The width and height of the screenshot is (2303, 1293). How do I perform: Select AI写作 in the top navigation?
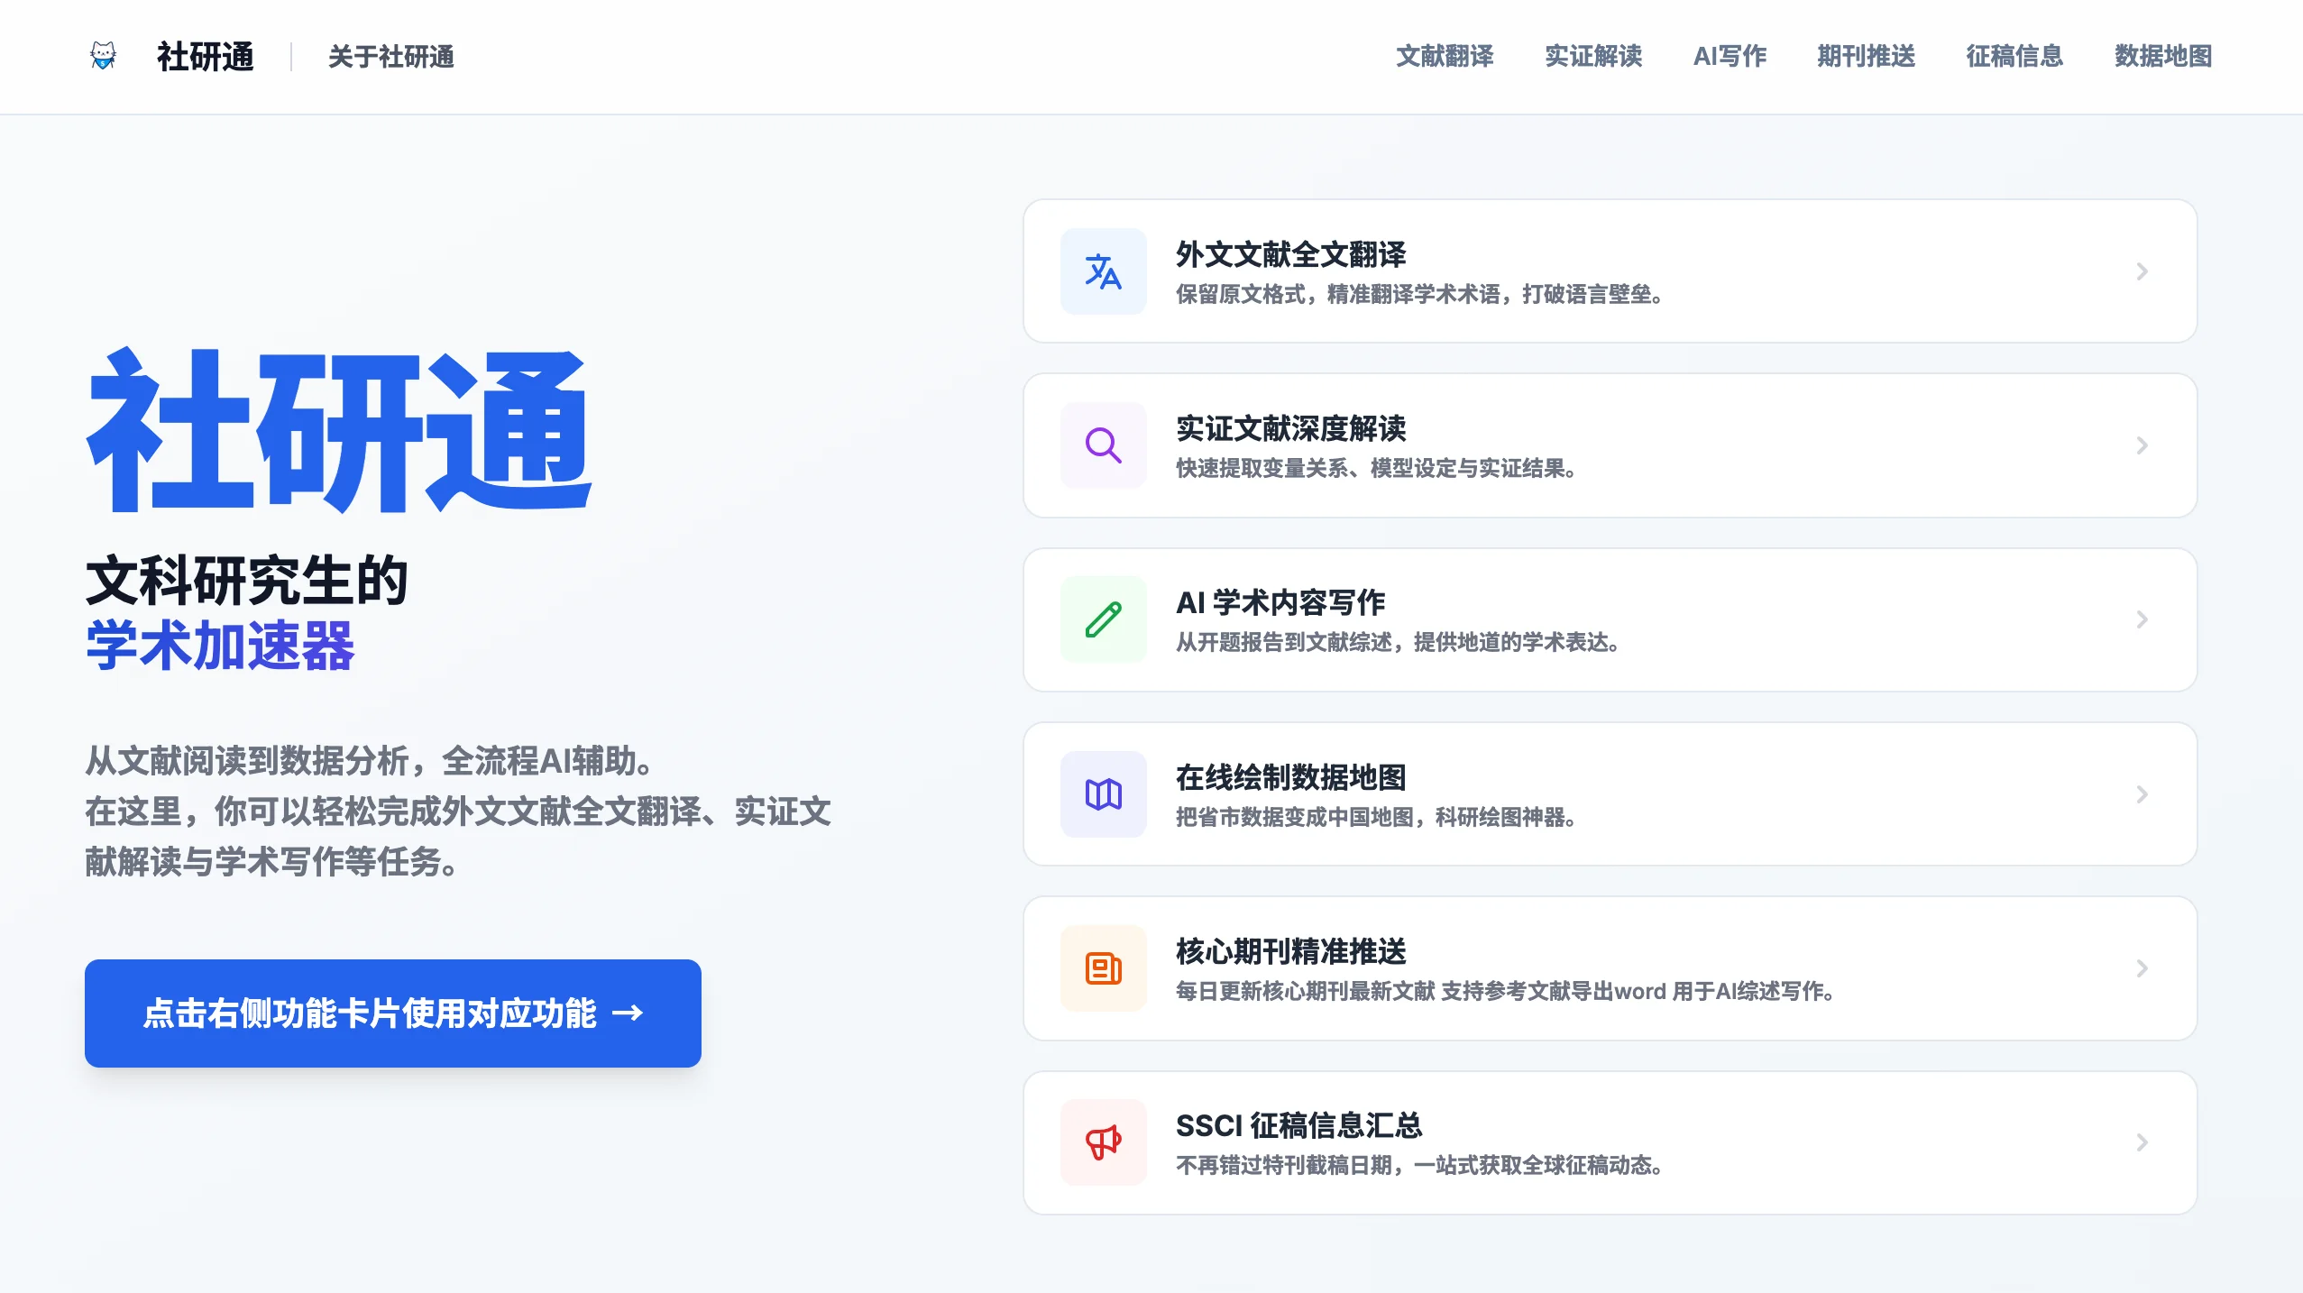tap(1729, 56)
